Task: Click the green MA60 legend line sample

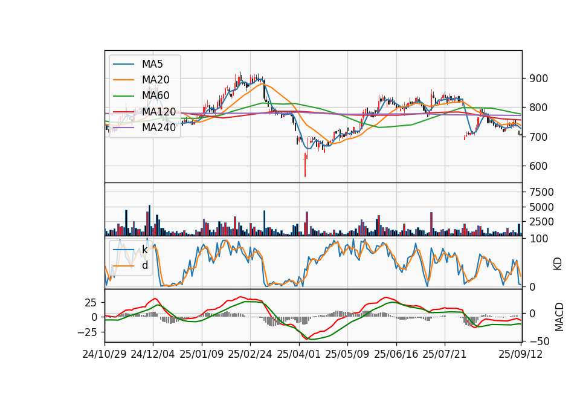Action: (x=123, y=96)
